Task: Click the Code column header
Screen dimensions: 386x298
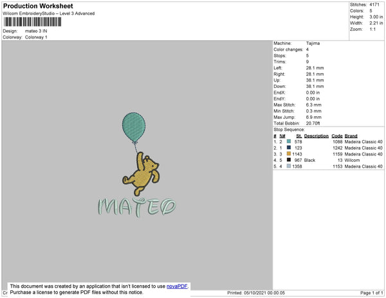Action: (337, 136)
